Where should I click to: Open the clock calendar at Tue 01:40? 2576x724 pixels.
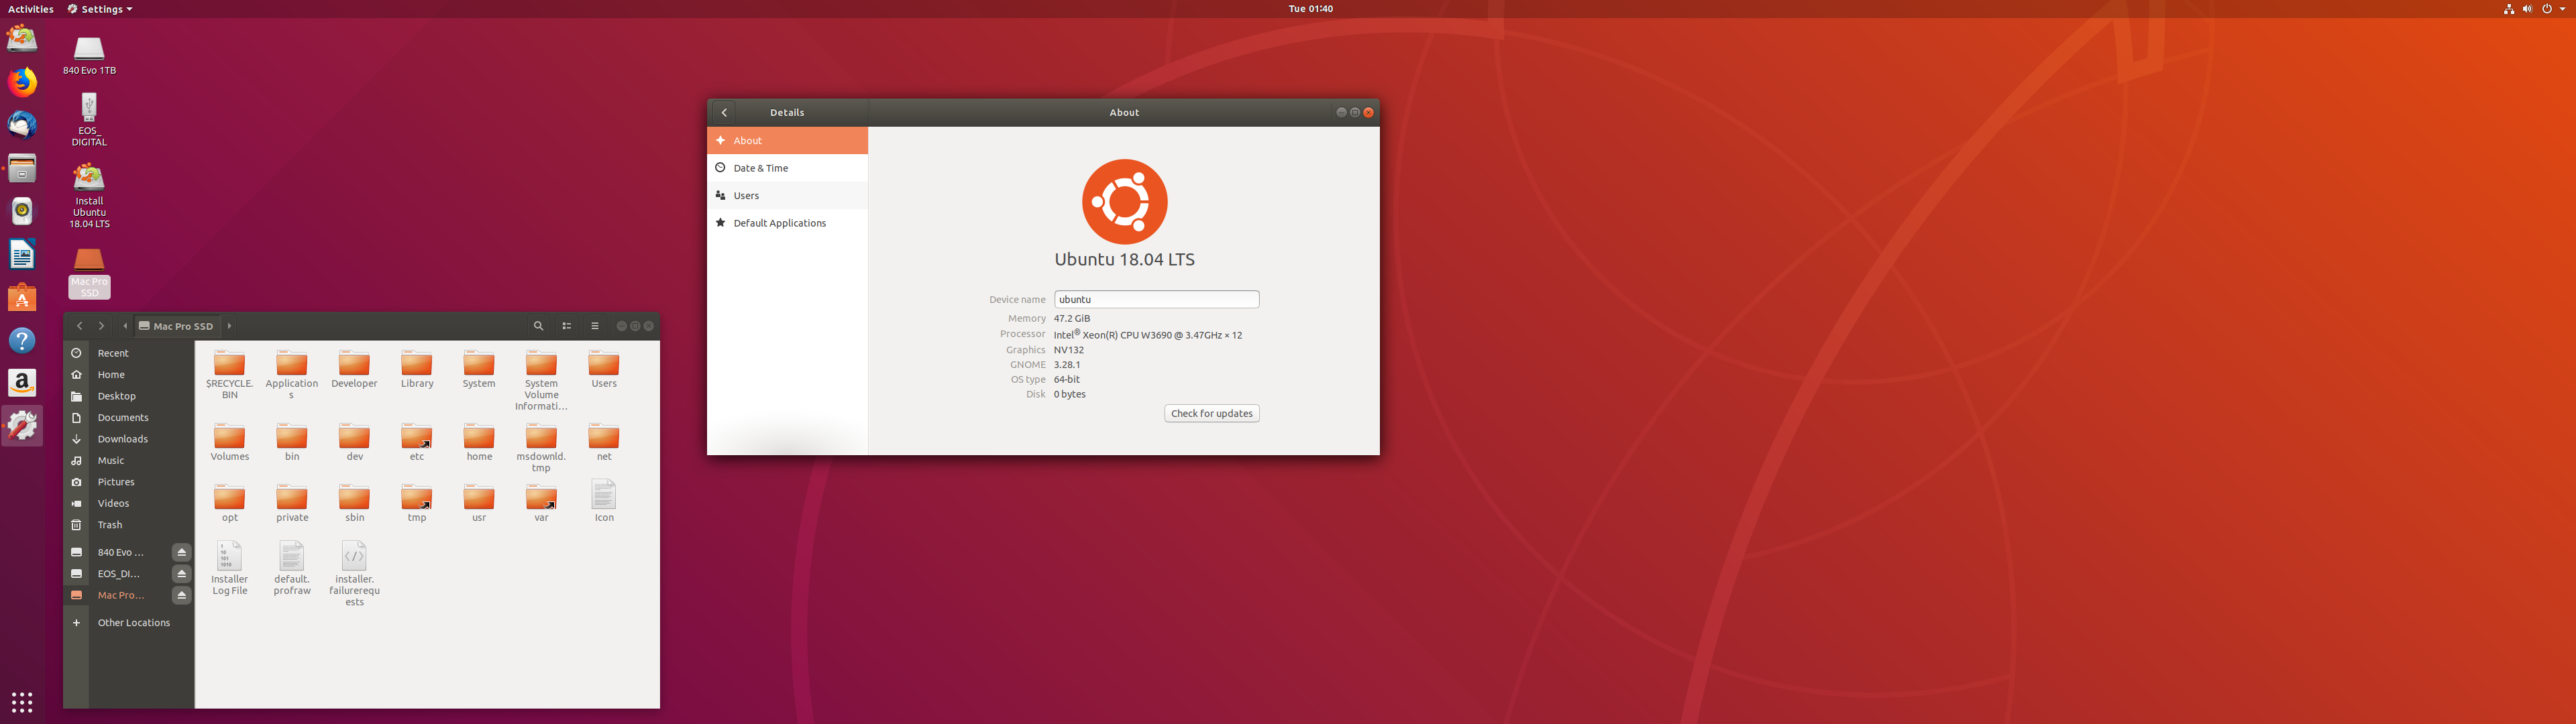(1310, 9)
